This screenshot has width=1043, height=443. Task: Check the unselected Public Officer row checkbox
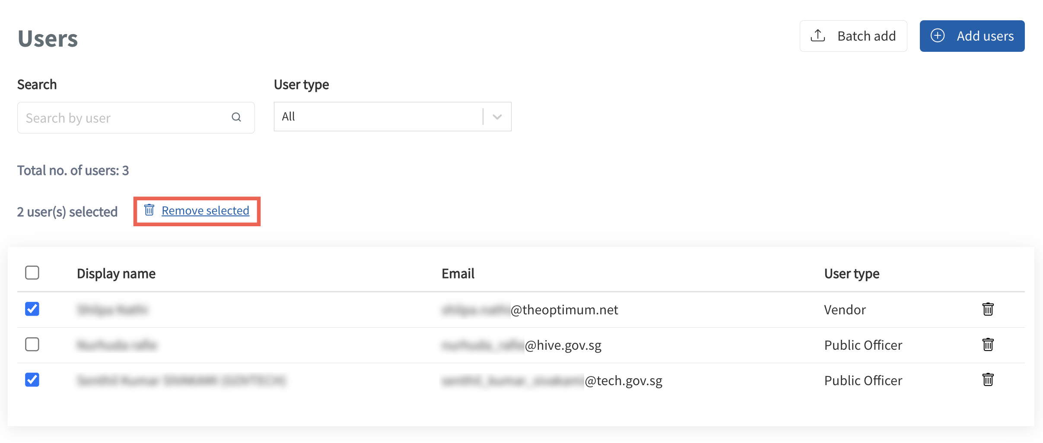tap(32, 345)
